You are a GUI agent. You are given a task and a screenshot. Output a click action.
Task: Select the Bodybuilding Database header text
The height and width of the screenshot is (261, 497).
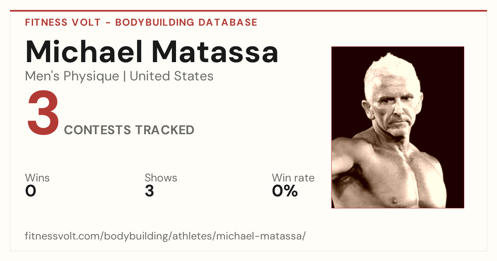(x=186, y=22)
